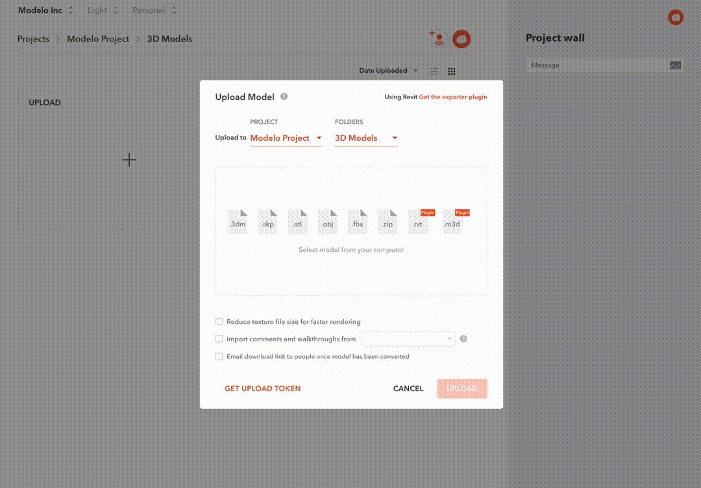Click the Project wall Message field
The image size is (701, 488).
[x=597, y=66]
